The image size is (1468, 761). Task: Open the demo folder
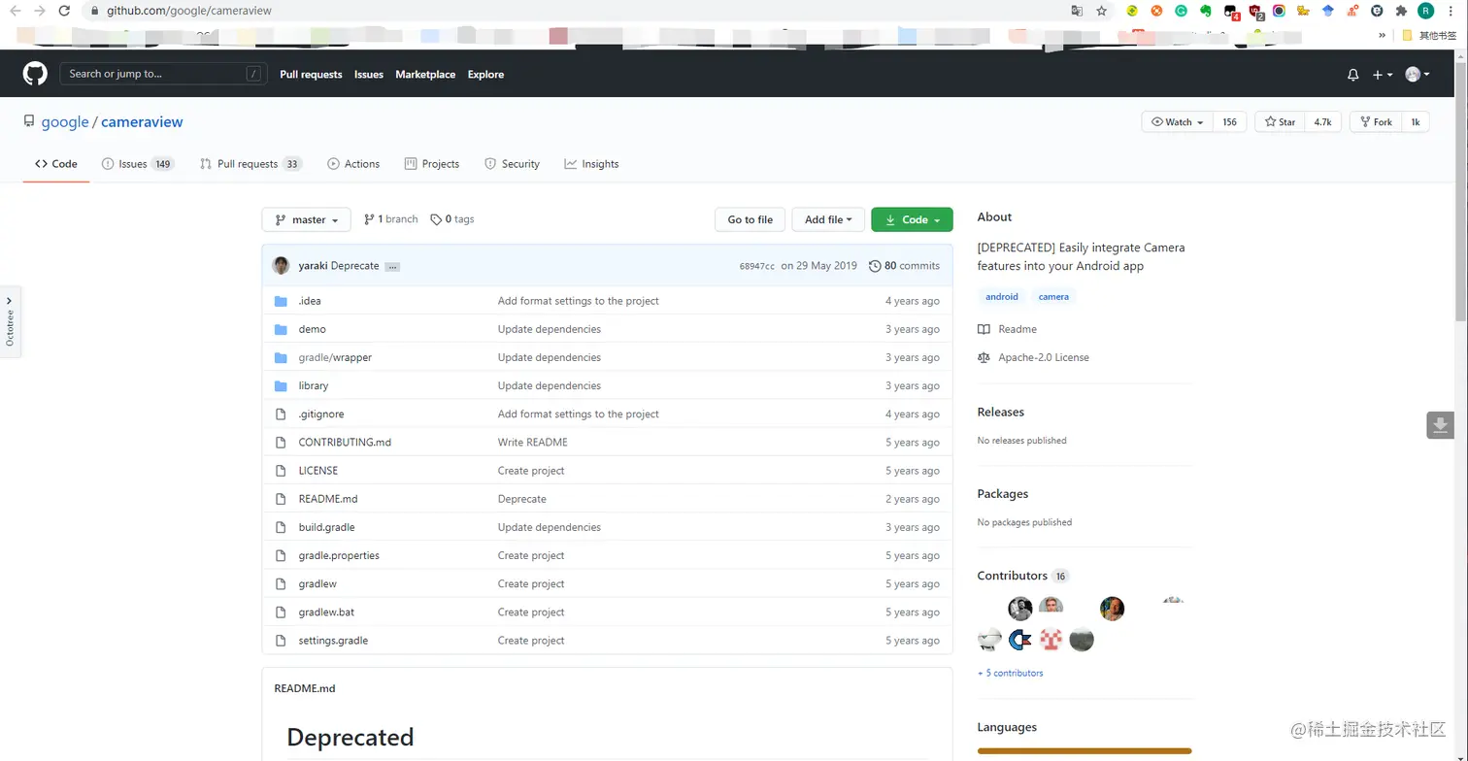pos(313,329)
